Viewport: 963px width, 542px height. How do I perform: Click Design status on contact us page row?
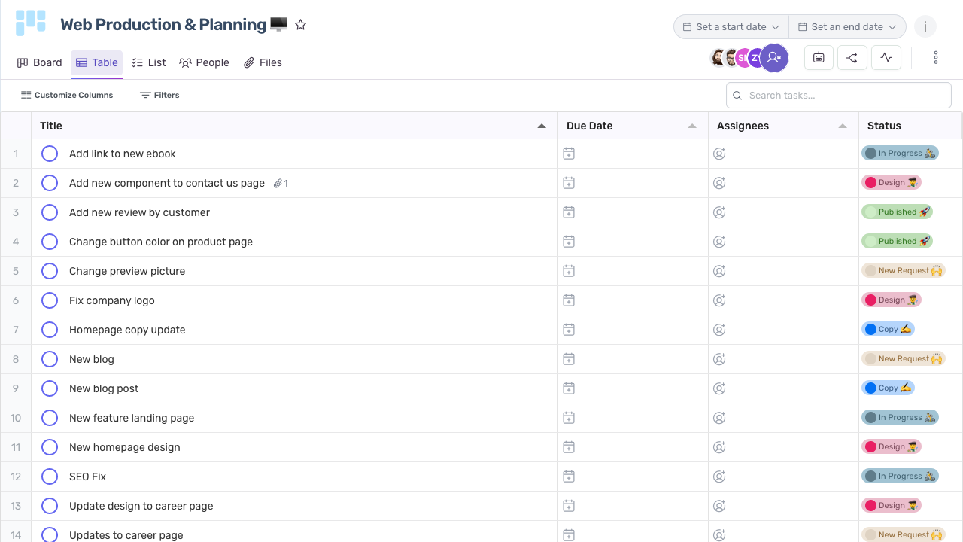tap(892, 183)
